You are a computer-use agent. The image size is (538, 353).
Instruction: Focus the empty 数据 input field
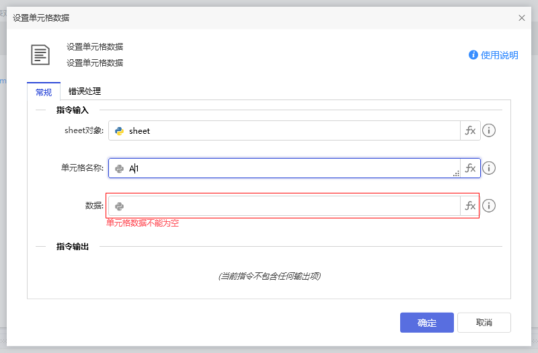coord(289,206)
